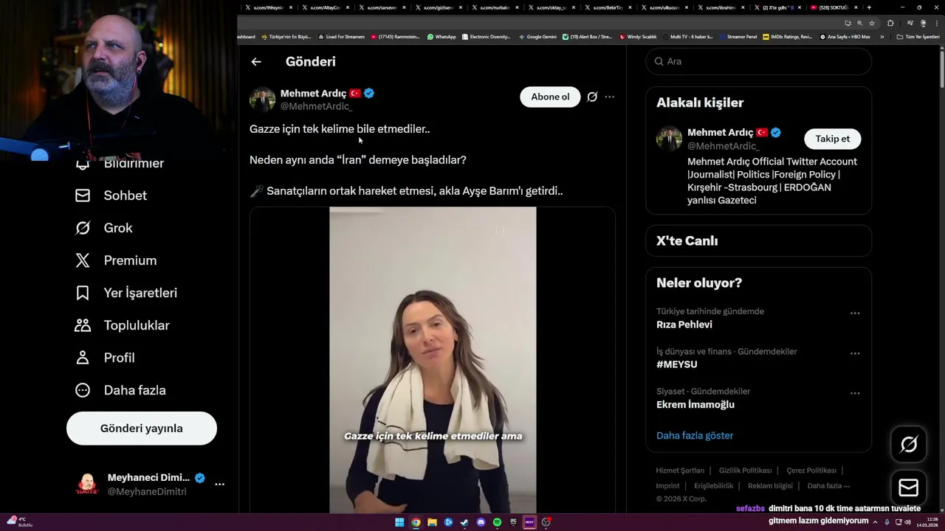Open Sohbet in the left sidebar
Viewport: 945px width, 531px height.
pyautogui.click(x=111, y=195)
